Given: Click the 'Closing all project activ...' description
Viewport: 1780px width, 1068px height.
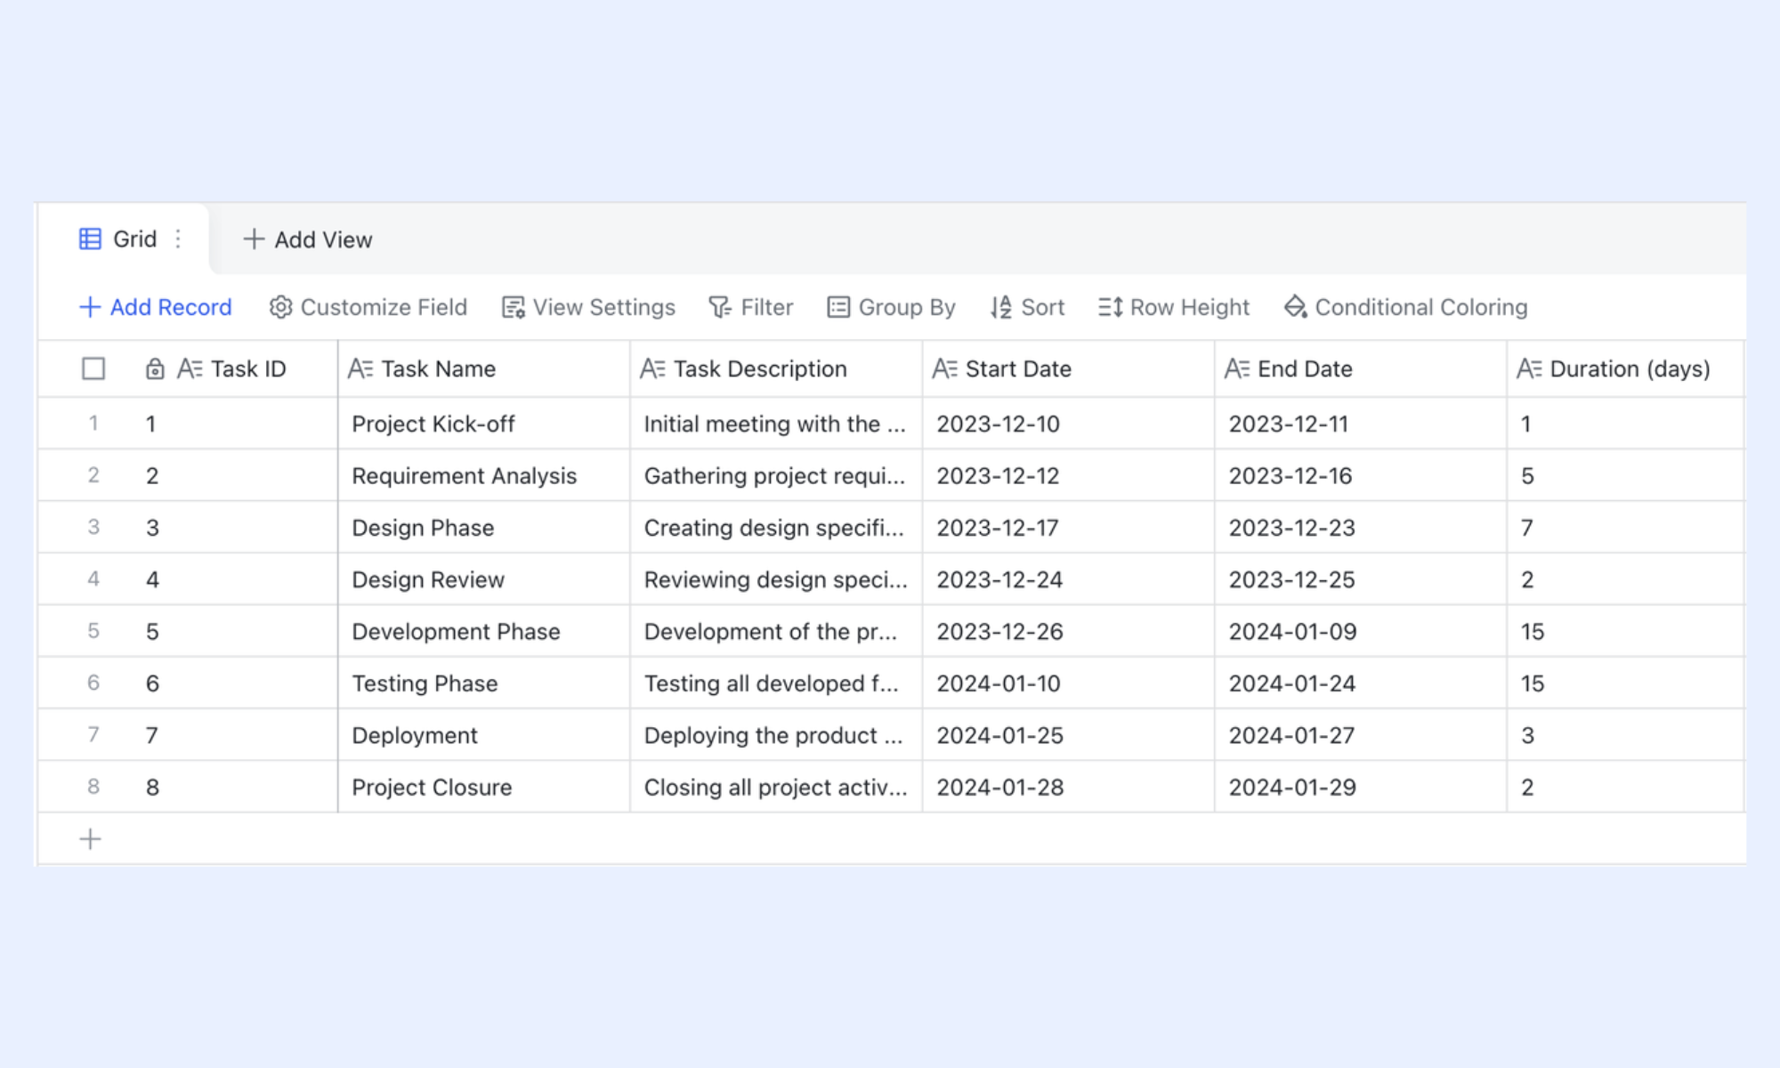Looking at the screenshot, I should tap(776, 787).
